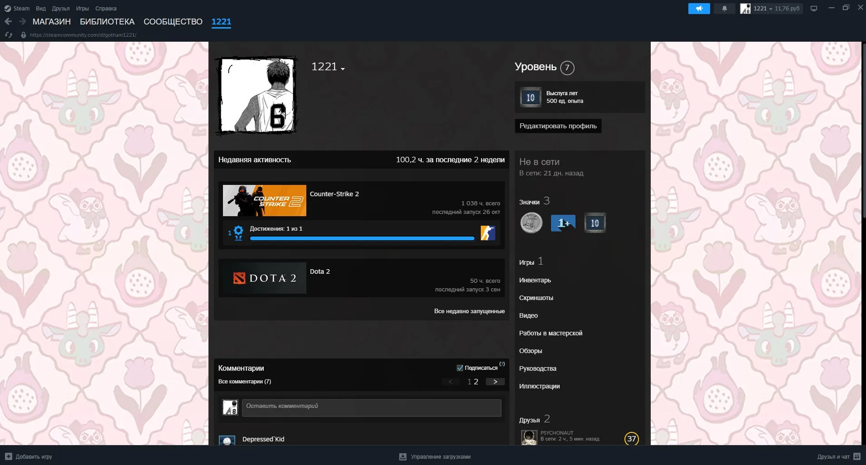Open the Справка menu

(106, 8)
